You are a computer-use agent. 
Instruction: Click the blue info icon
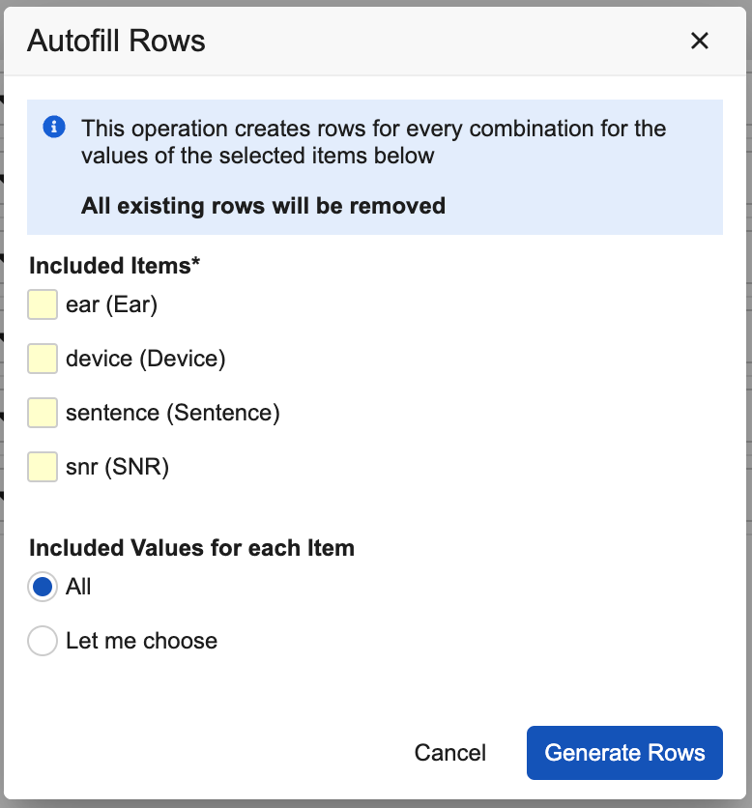[55, 127]
